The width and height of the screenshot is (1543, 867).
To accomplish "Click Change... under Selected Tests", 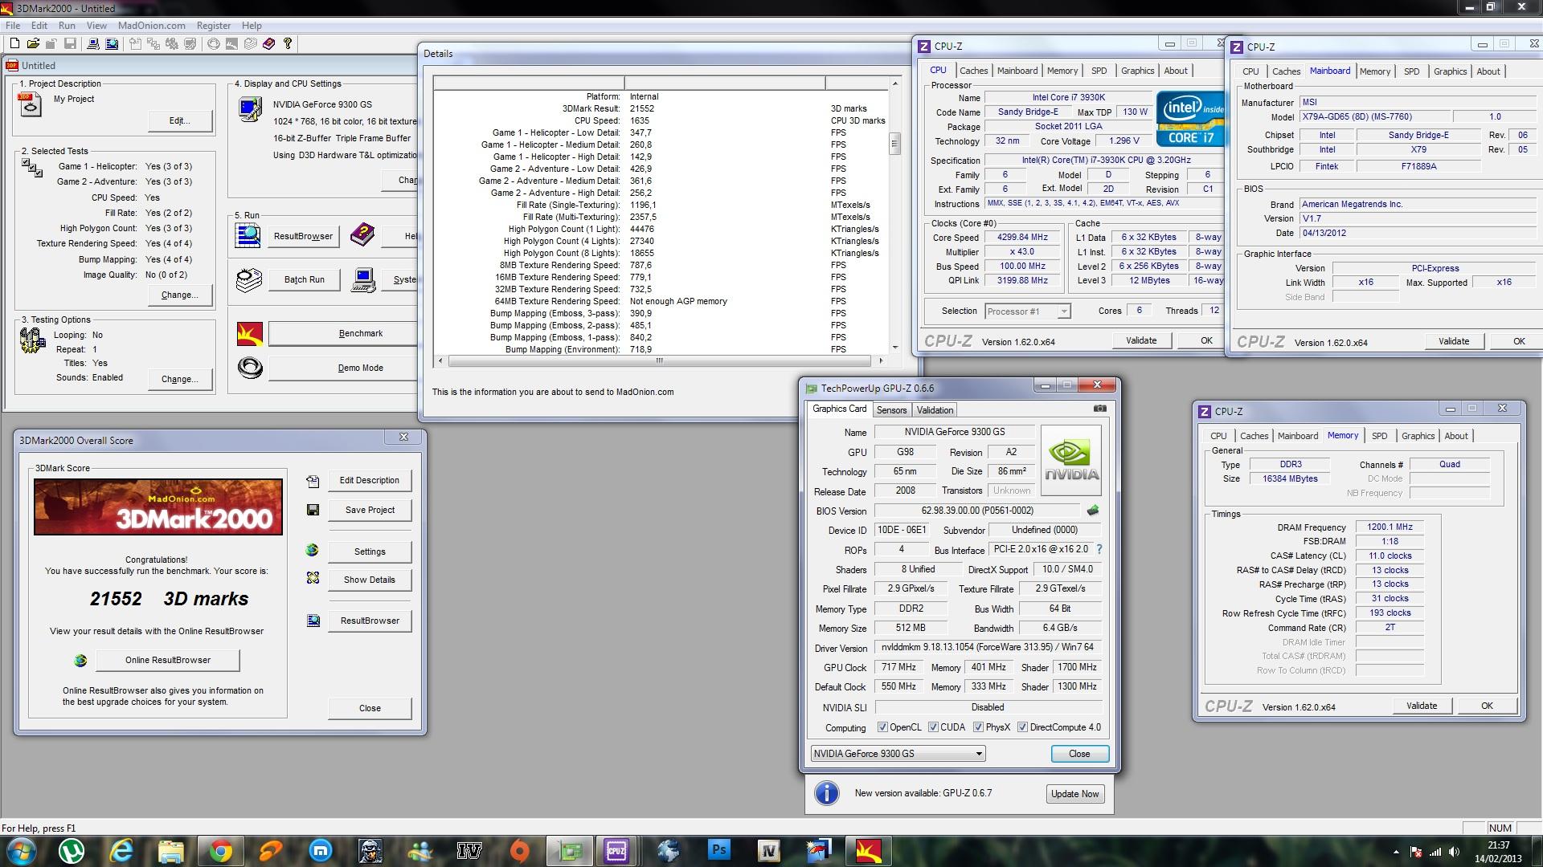I will (x=180, y=295).
